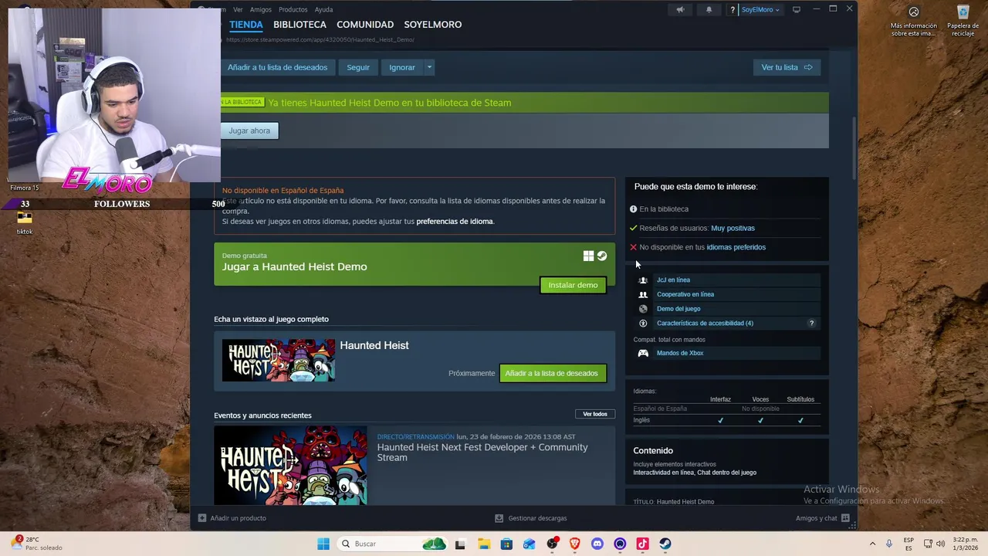Open idiomas preferidos link
The height and width of the screenshot is (556, 988).
tap(736, 247)
